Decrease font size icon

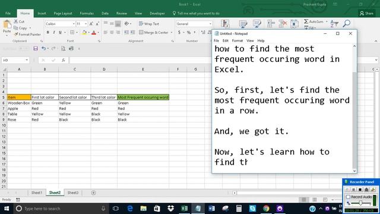97,24
